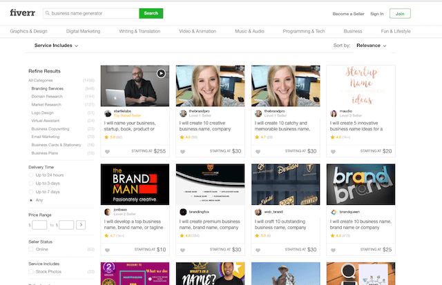Favorite the first thebrandpro 10 creative names gig
Viewport: 442px width, 285px height.
pos(182,152)
